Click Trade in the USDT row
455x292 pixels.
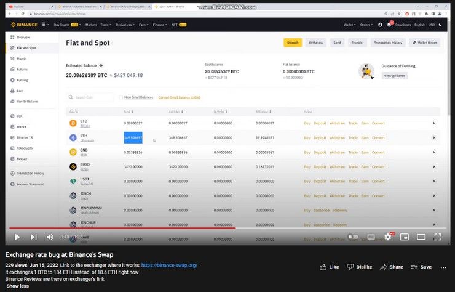[353, 181]
